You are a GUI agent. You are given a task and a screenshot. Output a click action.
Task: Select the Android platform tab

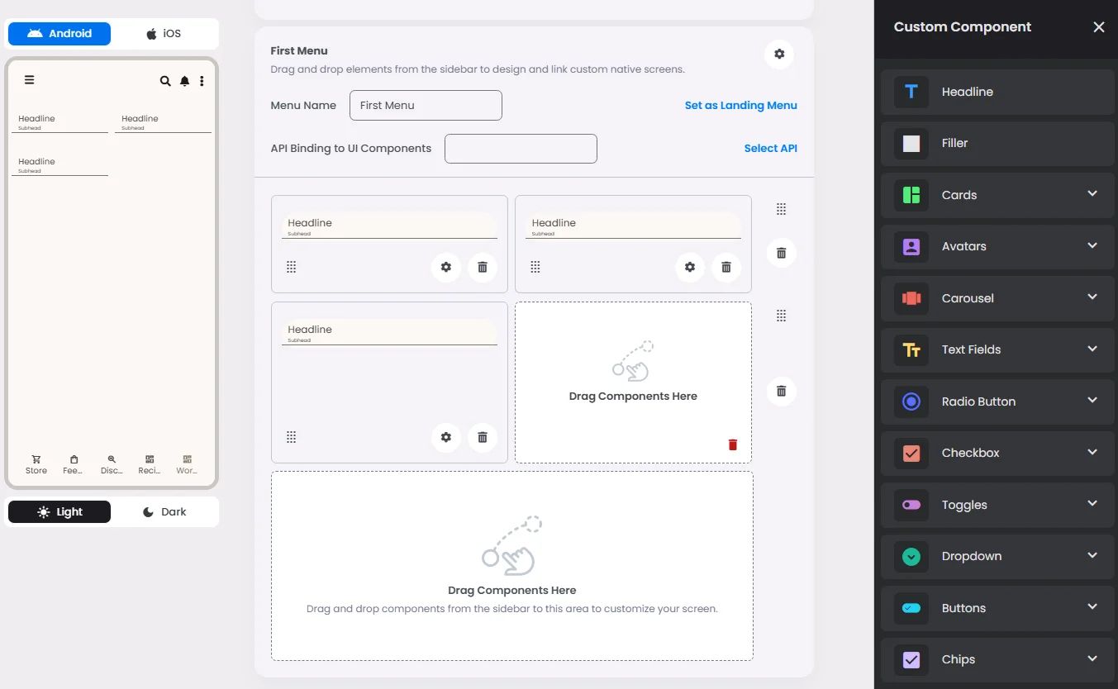click(59, 34)
